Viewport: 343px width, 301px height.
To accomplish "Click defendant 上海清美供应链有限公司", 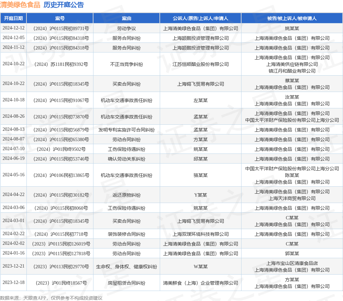I will coord(292,64).
